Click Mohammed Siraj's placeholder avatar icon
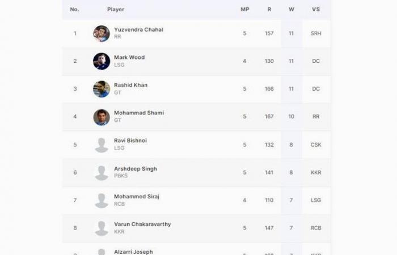Screen dimensions: 397x255 102,201
